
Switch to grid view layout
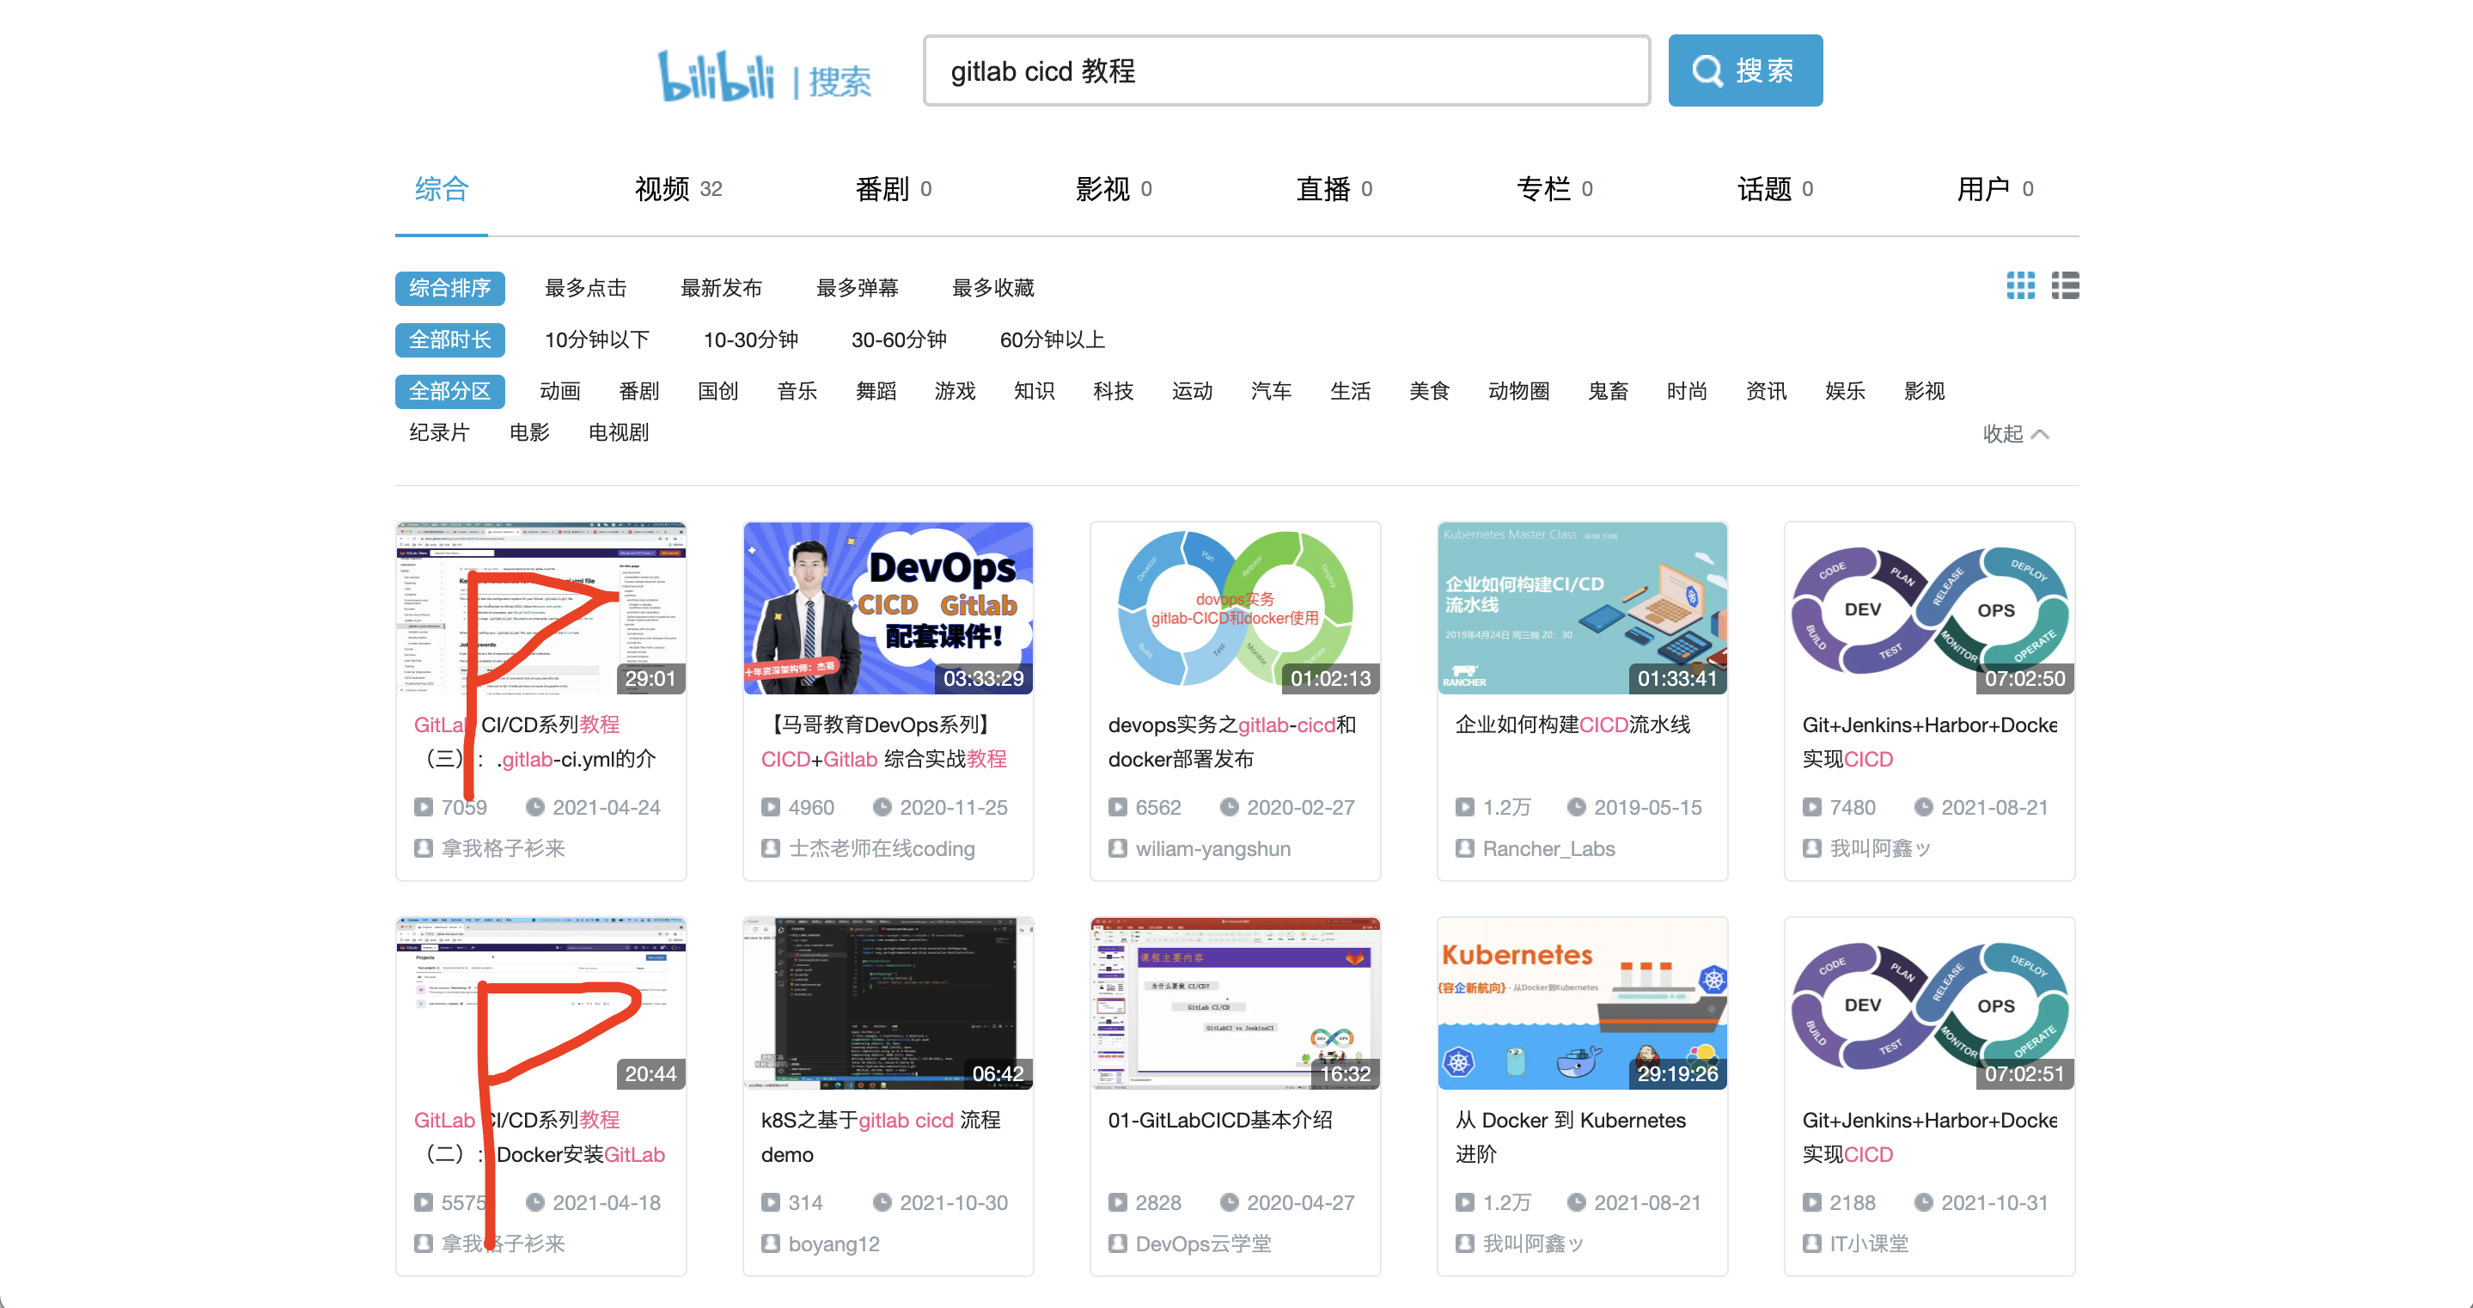tap(2020, 285)
